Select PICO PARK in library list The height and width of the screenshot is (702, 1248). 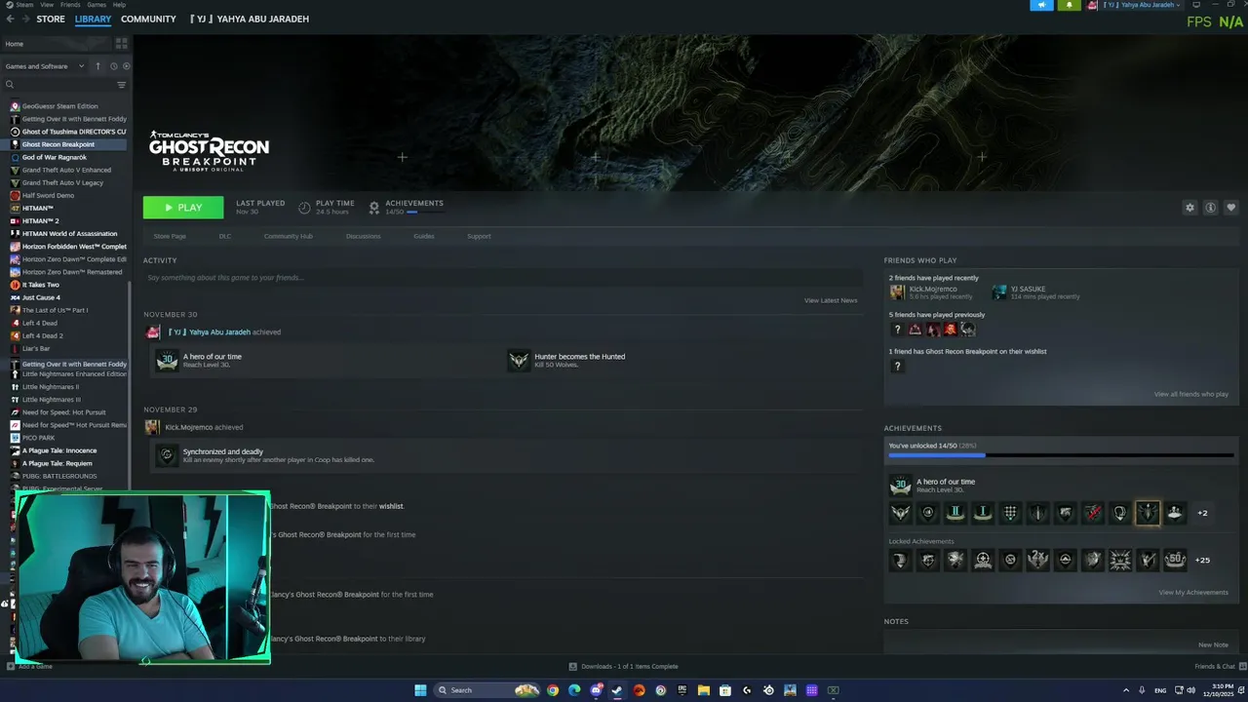(38, 438)
